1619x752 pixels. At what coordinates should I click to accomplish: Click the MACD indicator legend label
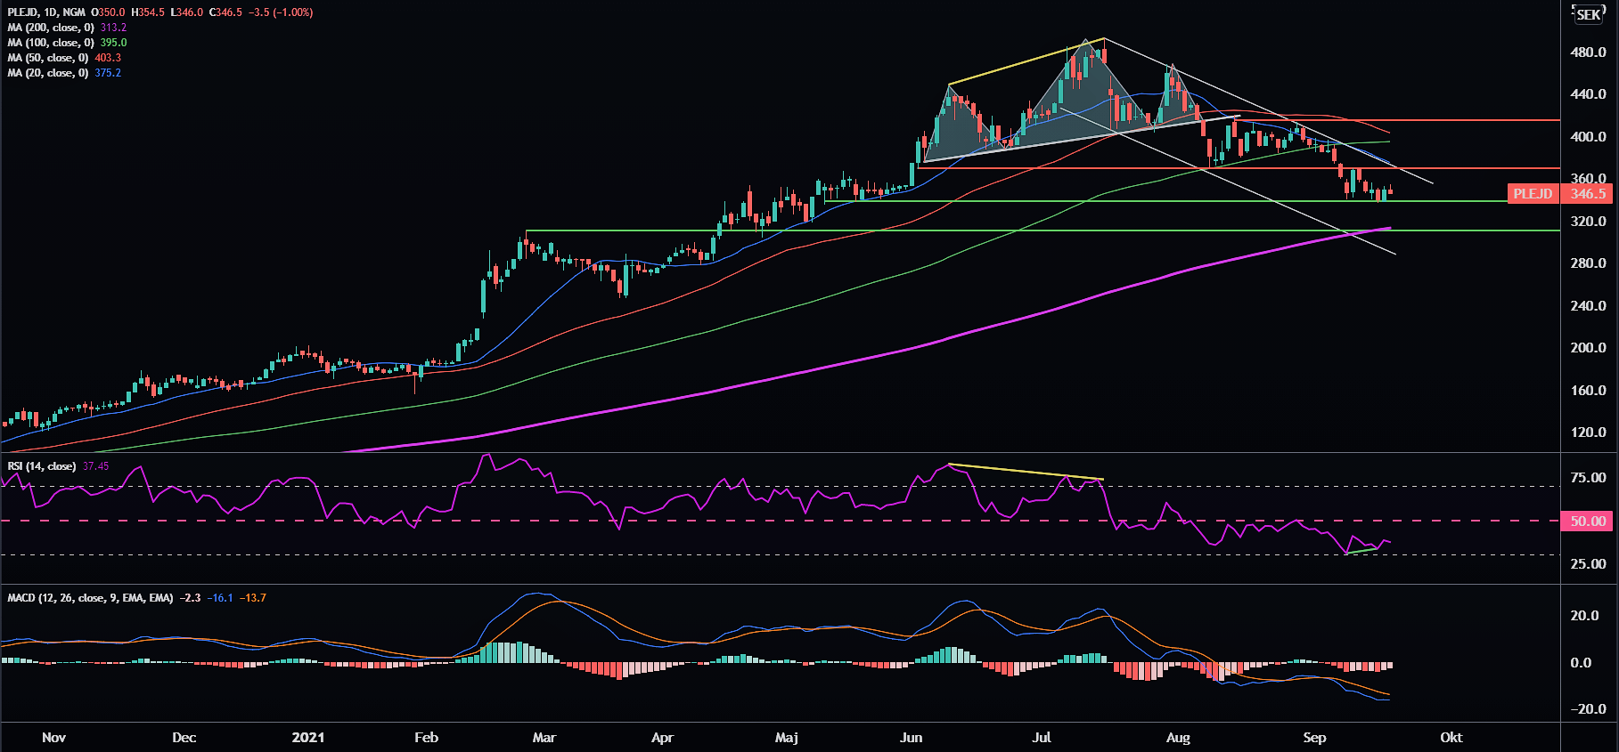pyautogui.click(x=89, y=598)
